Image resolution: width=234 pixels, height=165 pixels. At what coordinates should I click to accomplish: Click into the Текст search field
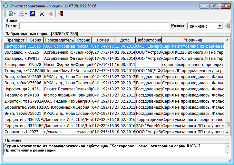94,26
